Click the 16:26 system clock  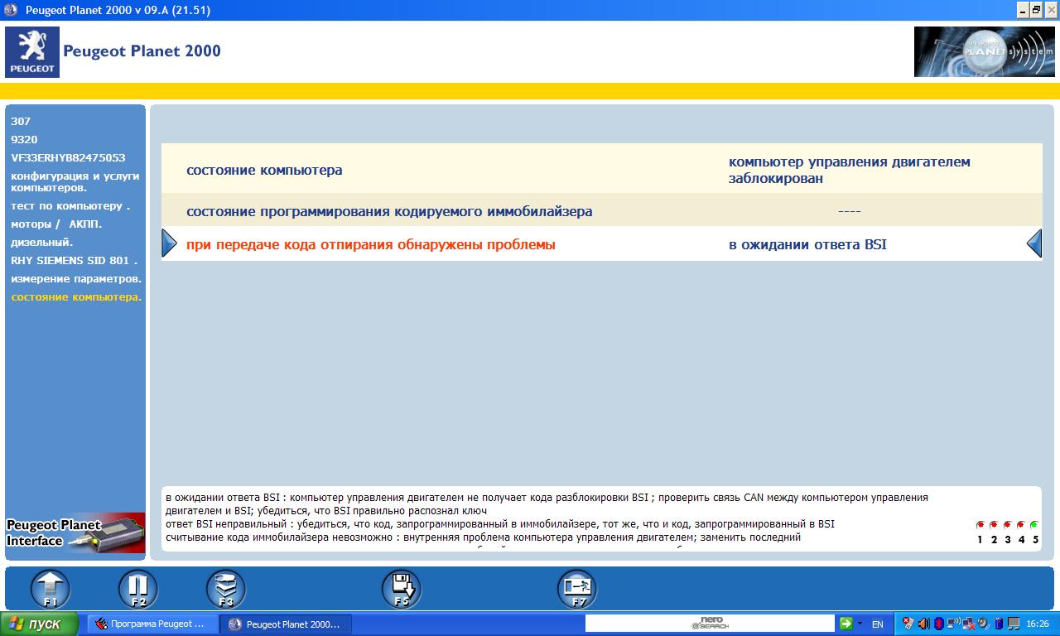pyautogui.click(x=1038, y=624)
